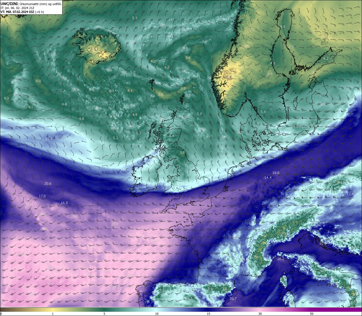The height and width of the screenshot is (316, 362).
Task: Click the 20.7 value label
Action: pyautogui.click(x=233, y=299)
